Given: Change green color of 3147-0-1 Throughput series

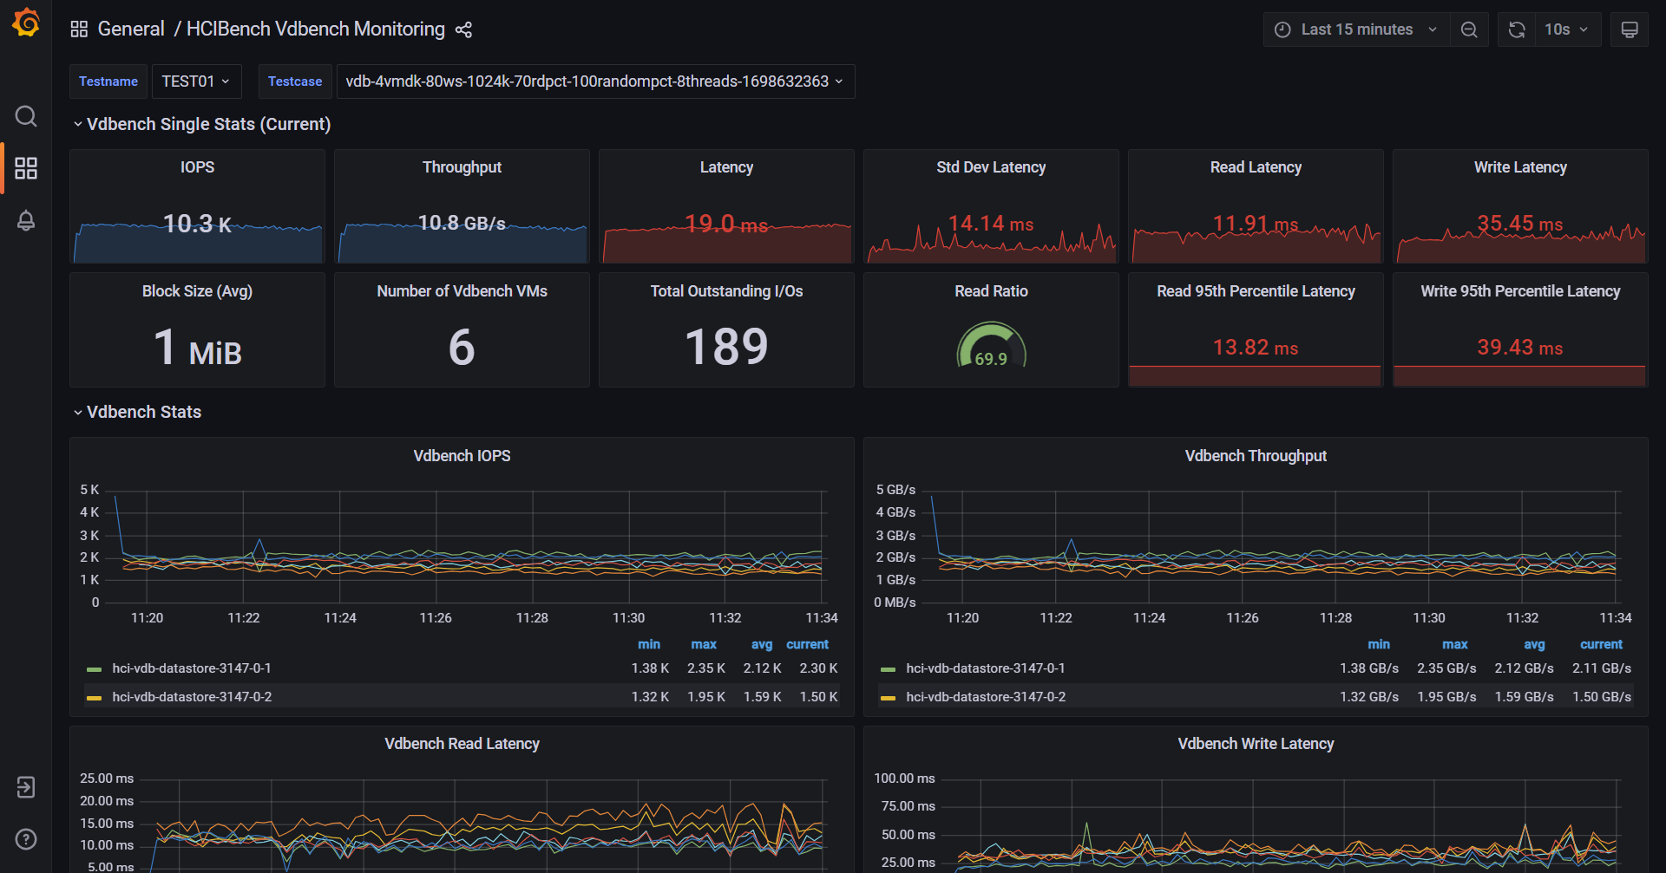Looking at the screenshot, I should click(888, 669).
